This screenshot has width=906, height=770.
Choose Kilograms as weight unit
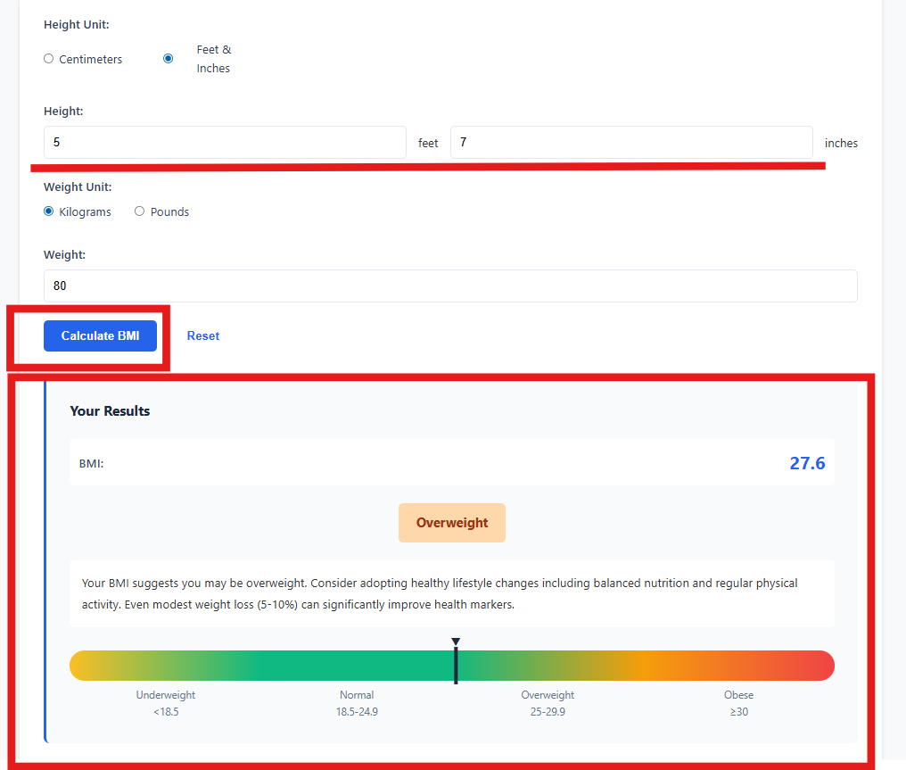click(x=48, y=211)
